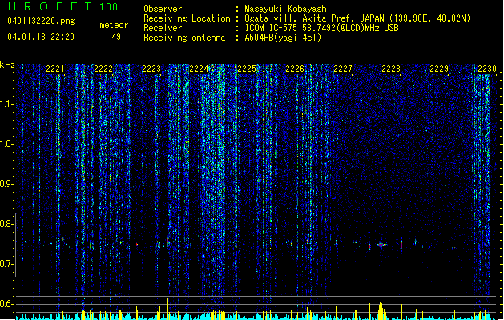Click the 'Observer' field label

point(163,9)
